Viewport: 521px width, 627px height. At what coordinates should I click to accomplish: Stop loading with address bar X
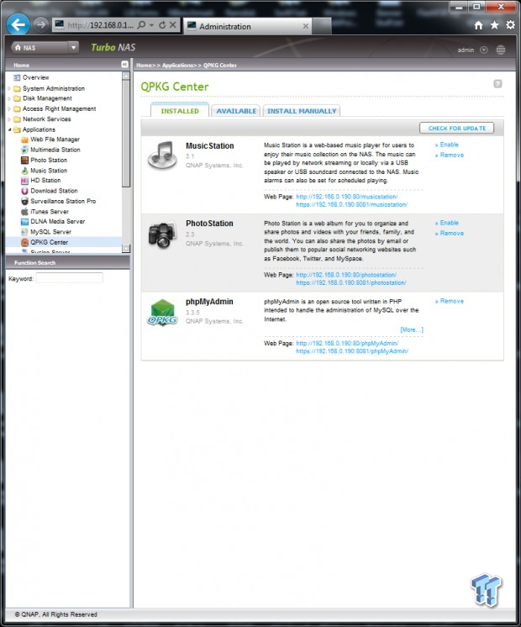coord(173,25)
